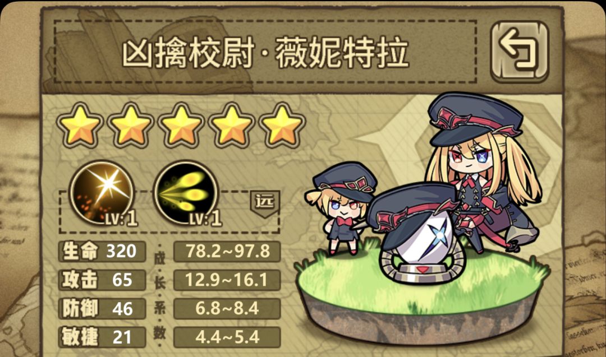
Task: Tap the 12.9~16.1 growth value
Action: point(227,280)
